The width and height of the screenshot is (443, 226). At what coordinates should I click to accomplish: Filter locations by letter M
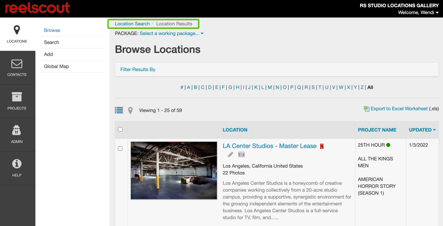click(270, 87)
